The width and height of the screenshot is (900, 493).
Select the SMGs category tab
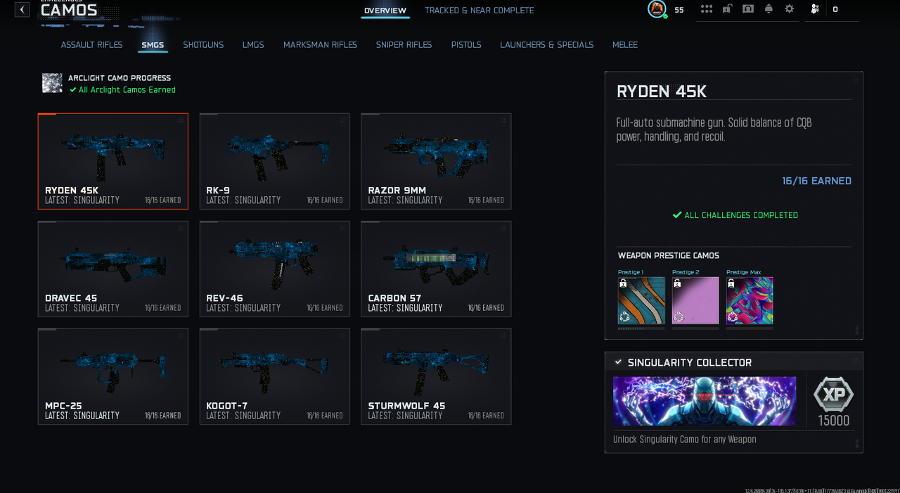click(x=153, y=44)
